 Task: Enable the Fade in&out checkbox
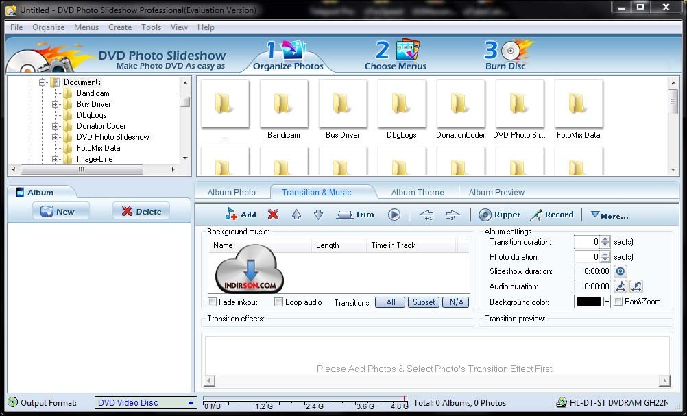coord(213,302)
